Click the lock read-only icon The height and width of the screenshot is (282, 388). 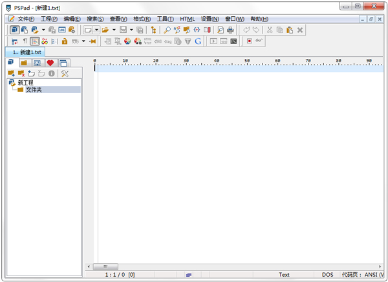click(65, 41)
